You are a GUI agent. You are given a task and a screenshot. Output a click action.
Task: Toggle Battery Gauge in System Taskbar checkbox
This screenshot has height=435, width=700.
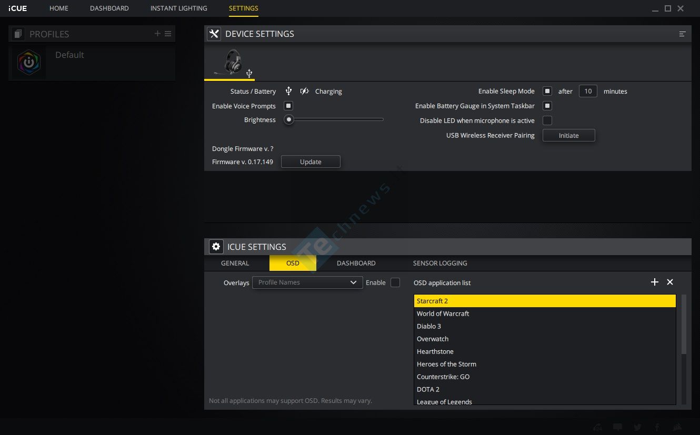pyautogui.click(x=547, y=106)
